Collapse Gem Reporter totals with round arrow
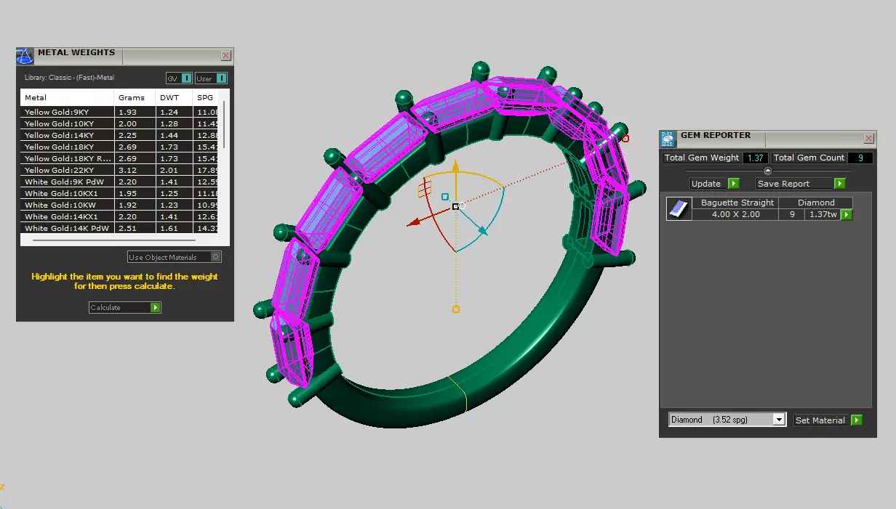The image size is (896, 509). pos(767,171)
